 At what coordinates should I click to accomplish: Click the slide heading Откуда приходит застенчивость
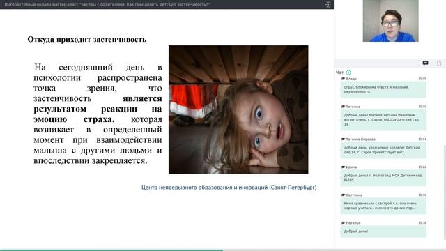pyautogui.click(x=86, y=39)
